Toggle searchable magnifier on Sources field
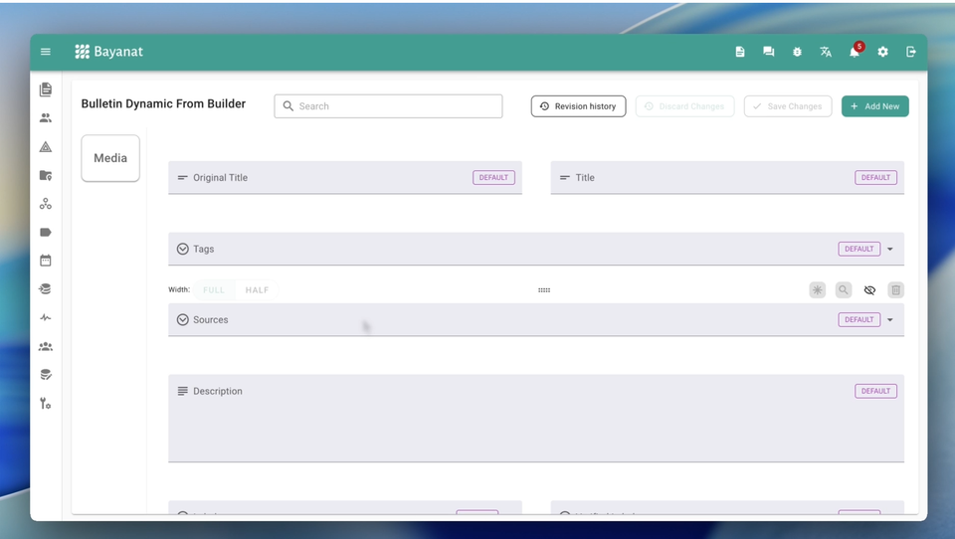 [844, 290]
